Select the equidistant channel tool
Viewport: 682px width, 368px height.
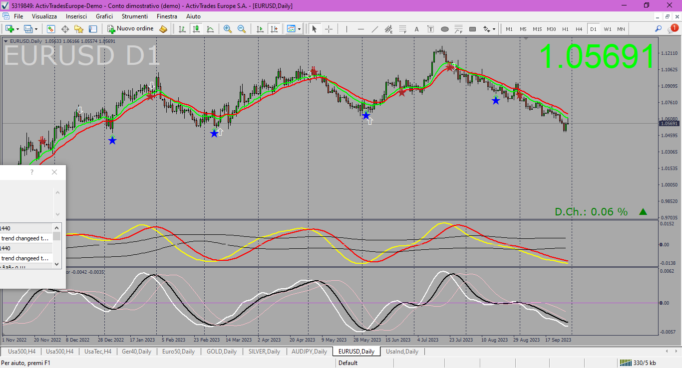coord(388,29)
